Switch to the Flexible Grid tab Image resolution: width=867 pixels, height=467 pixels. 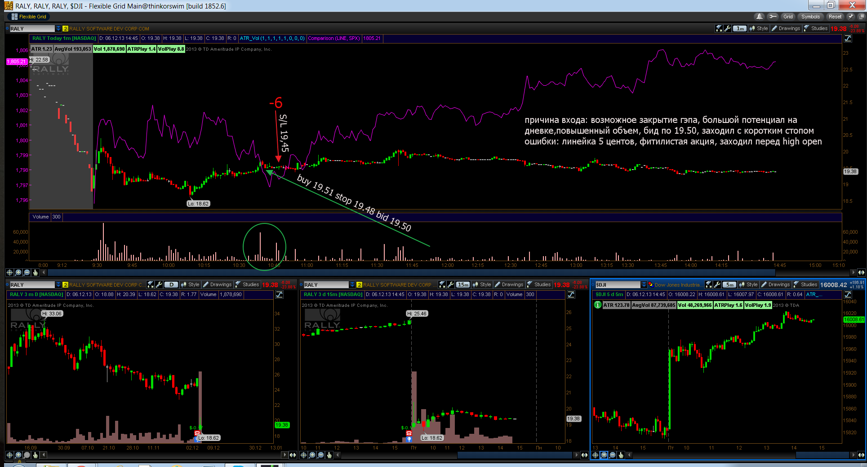[x=29, y=17]
